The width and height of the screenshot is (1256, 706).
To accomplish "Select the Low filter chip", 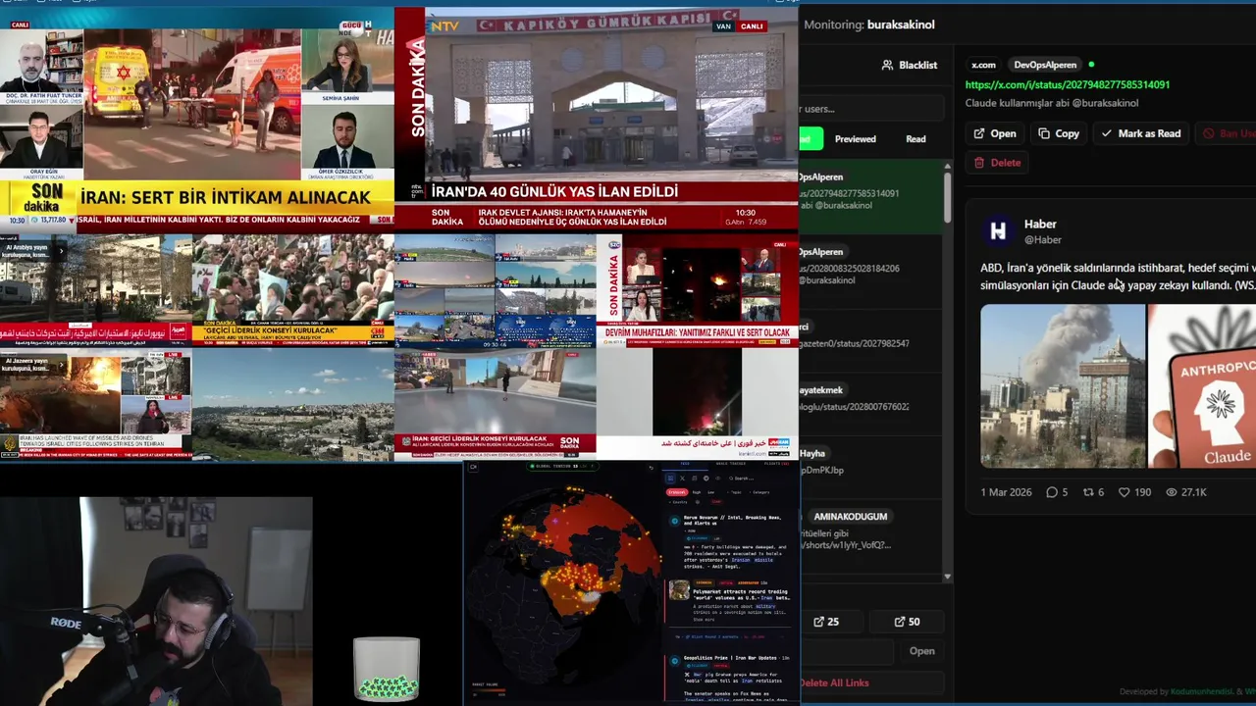I will click(710, 492).
